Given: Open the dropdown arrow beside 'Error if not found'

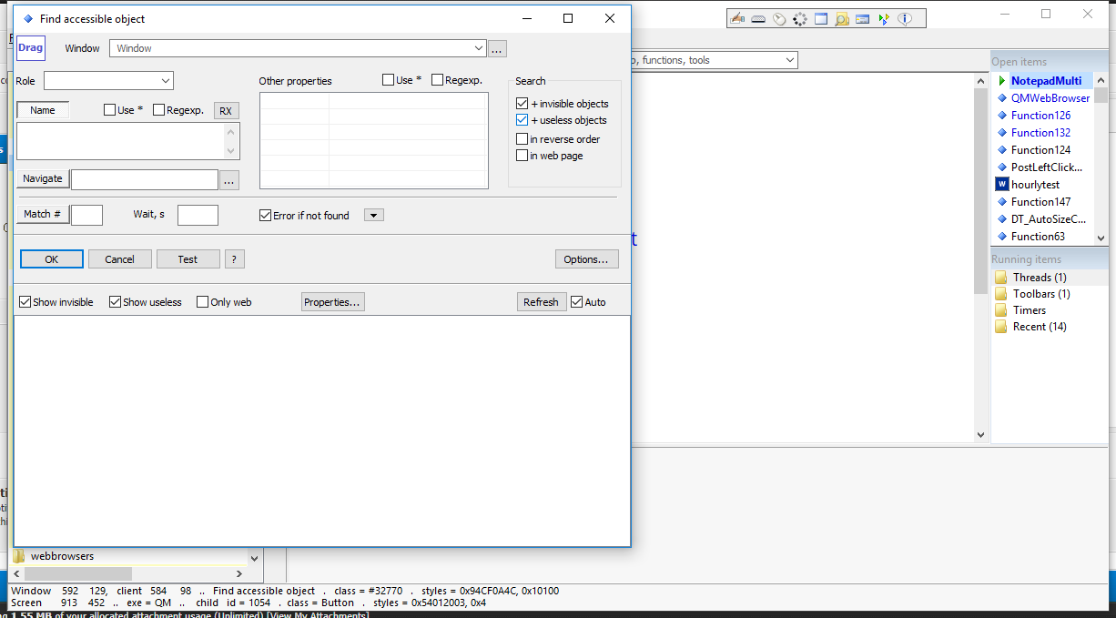Looking at the screenshot, I should coord(374,216).
